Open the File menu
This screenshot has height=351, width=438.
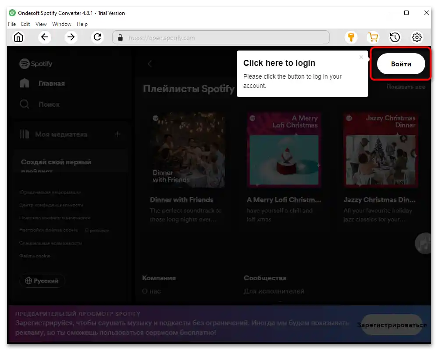[12, 24]
